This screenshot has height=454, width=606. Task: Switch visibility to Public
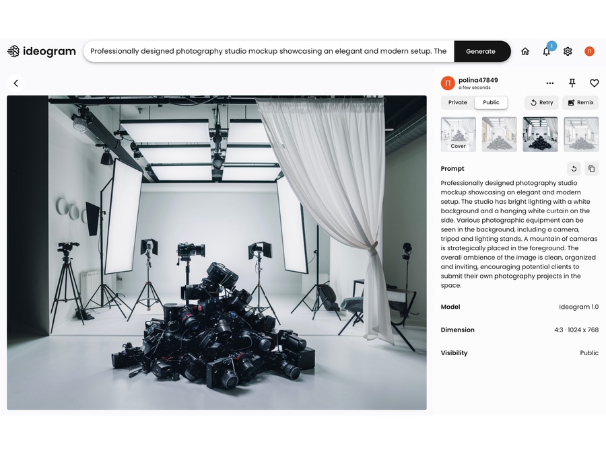[492, 102]
